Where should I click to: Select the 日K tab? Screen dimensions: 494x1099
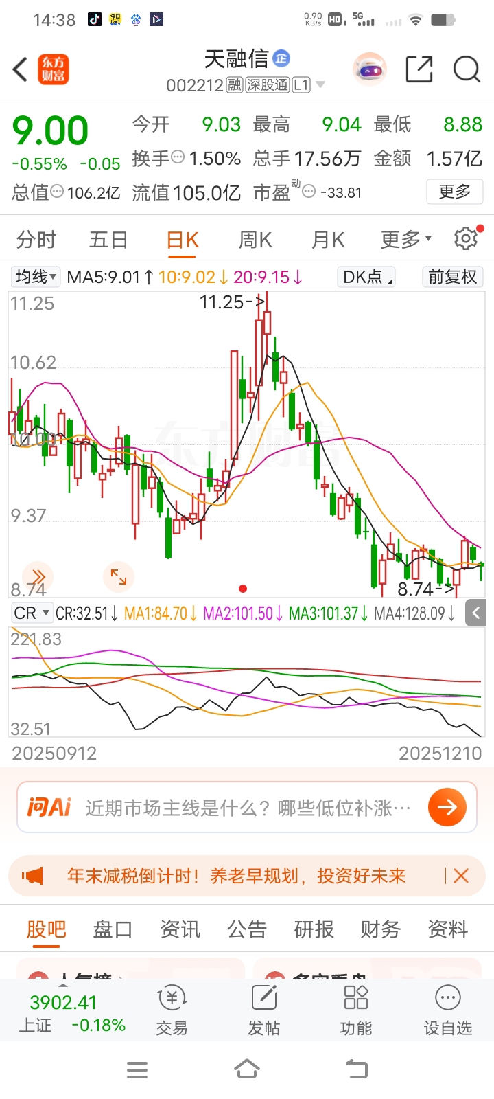(x=183, y=239)
